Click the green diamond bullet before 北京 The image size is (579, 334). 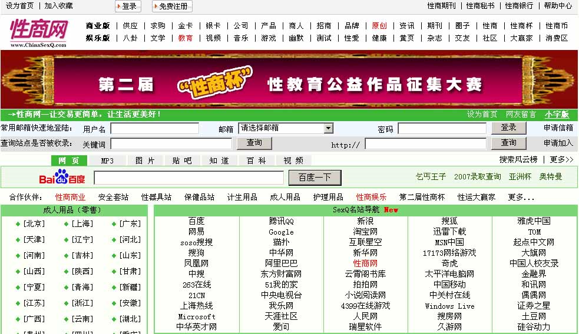coord(18,224)
